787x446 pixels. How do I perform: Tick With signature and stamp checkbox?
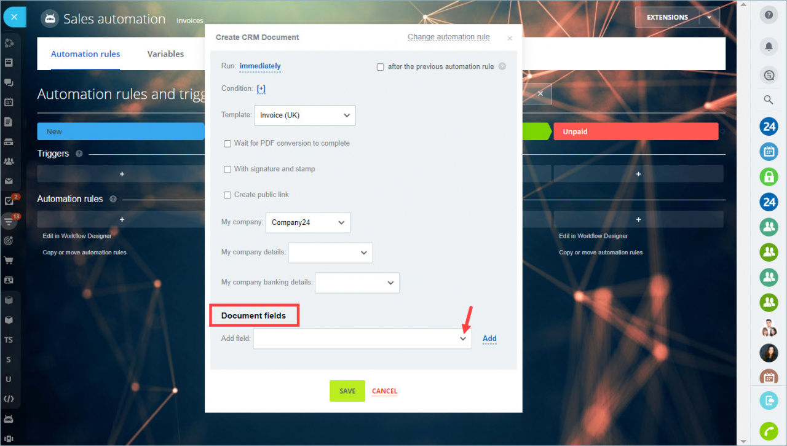(227, 169)
